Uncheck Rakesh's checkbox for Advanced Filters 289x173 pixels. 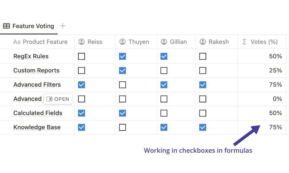(203, 85)
